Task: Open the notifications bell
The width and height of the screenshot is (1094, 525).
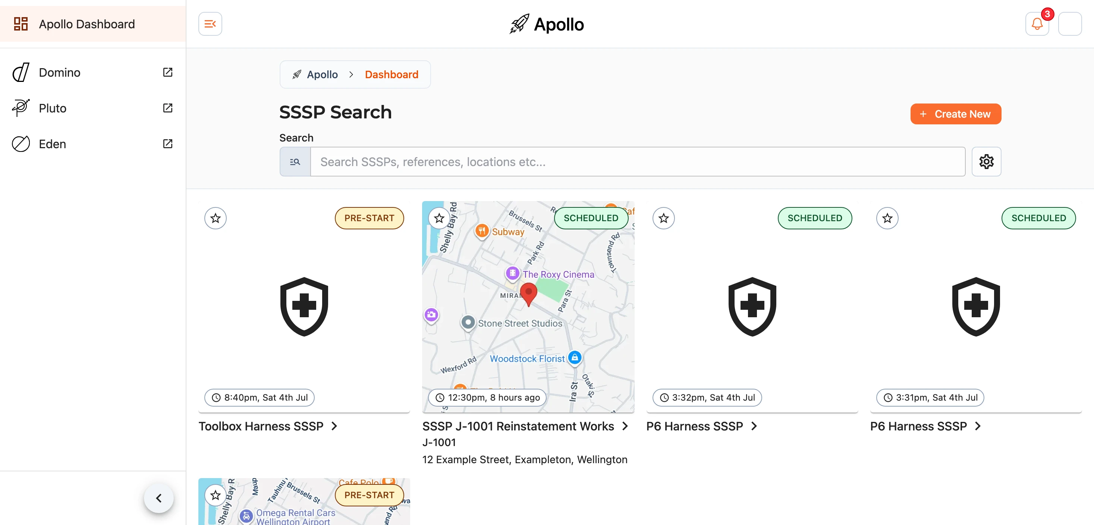Action: pos(1037,24)
